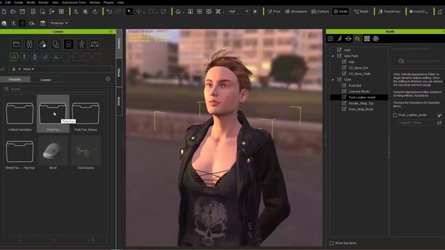Click the Home camera view icon
Screen dimensions: 445x250
(x=178, y=12)
